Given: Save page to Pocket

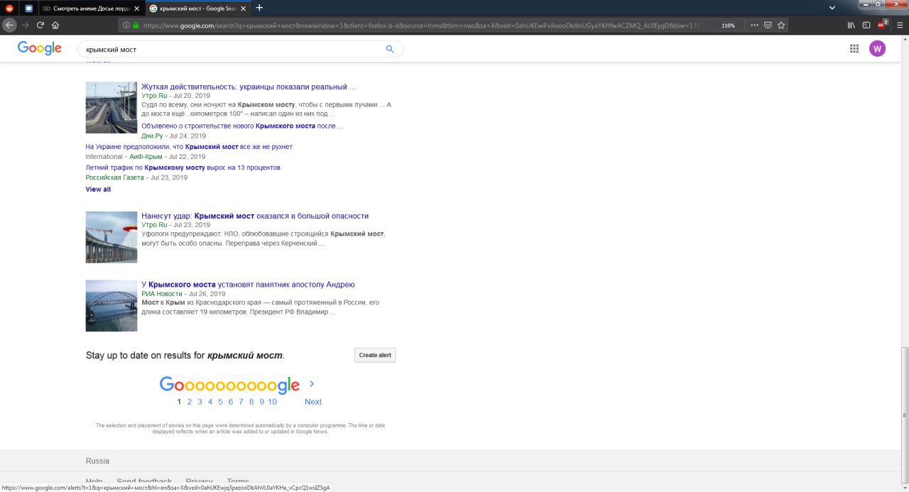Looking at the screenshot, I should pos(768,25).
